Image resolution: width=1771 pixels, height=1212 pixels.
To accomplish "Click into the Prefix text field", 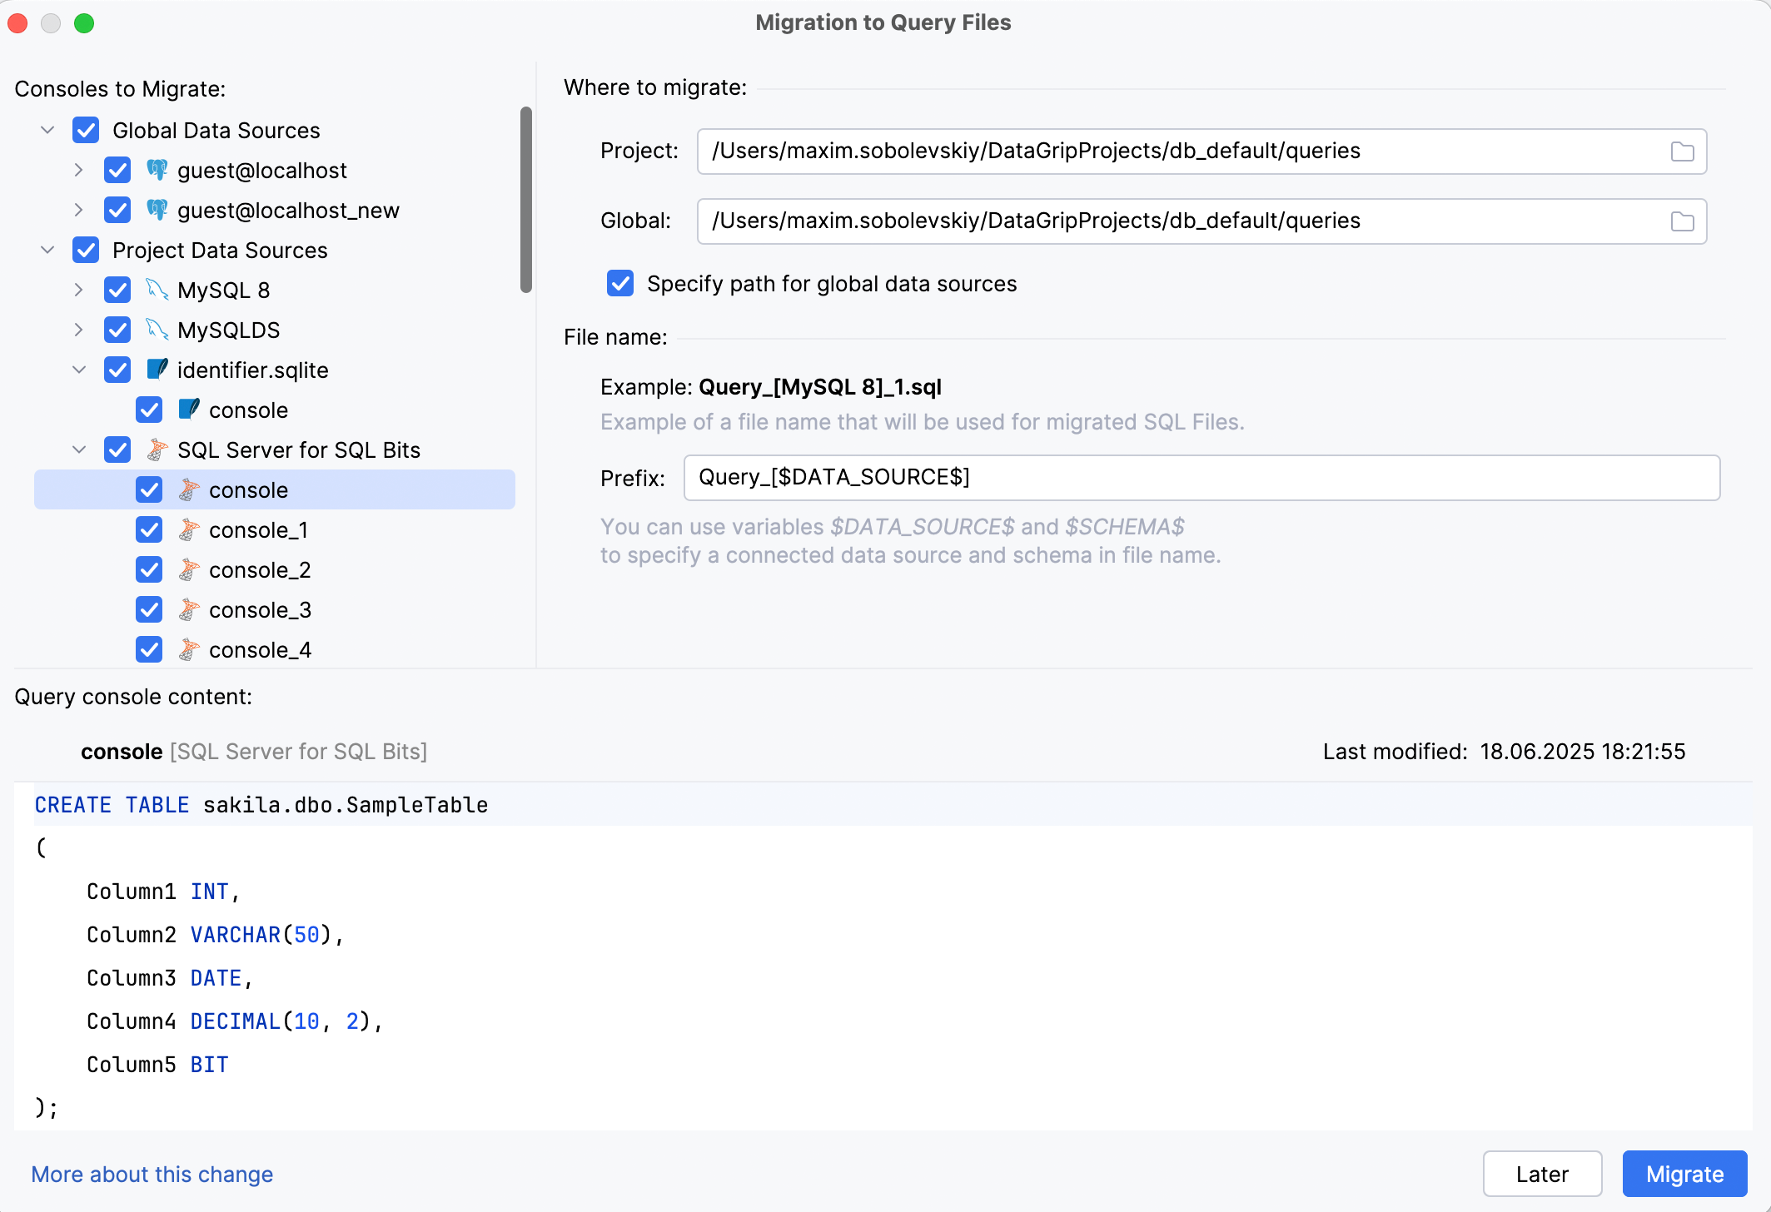I will [1201, 478].
